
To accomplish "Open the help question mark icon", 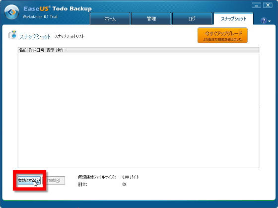I will [264, 20].
